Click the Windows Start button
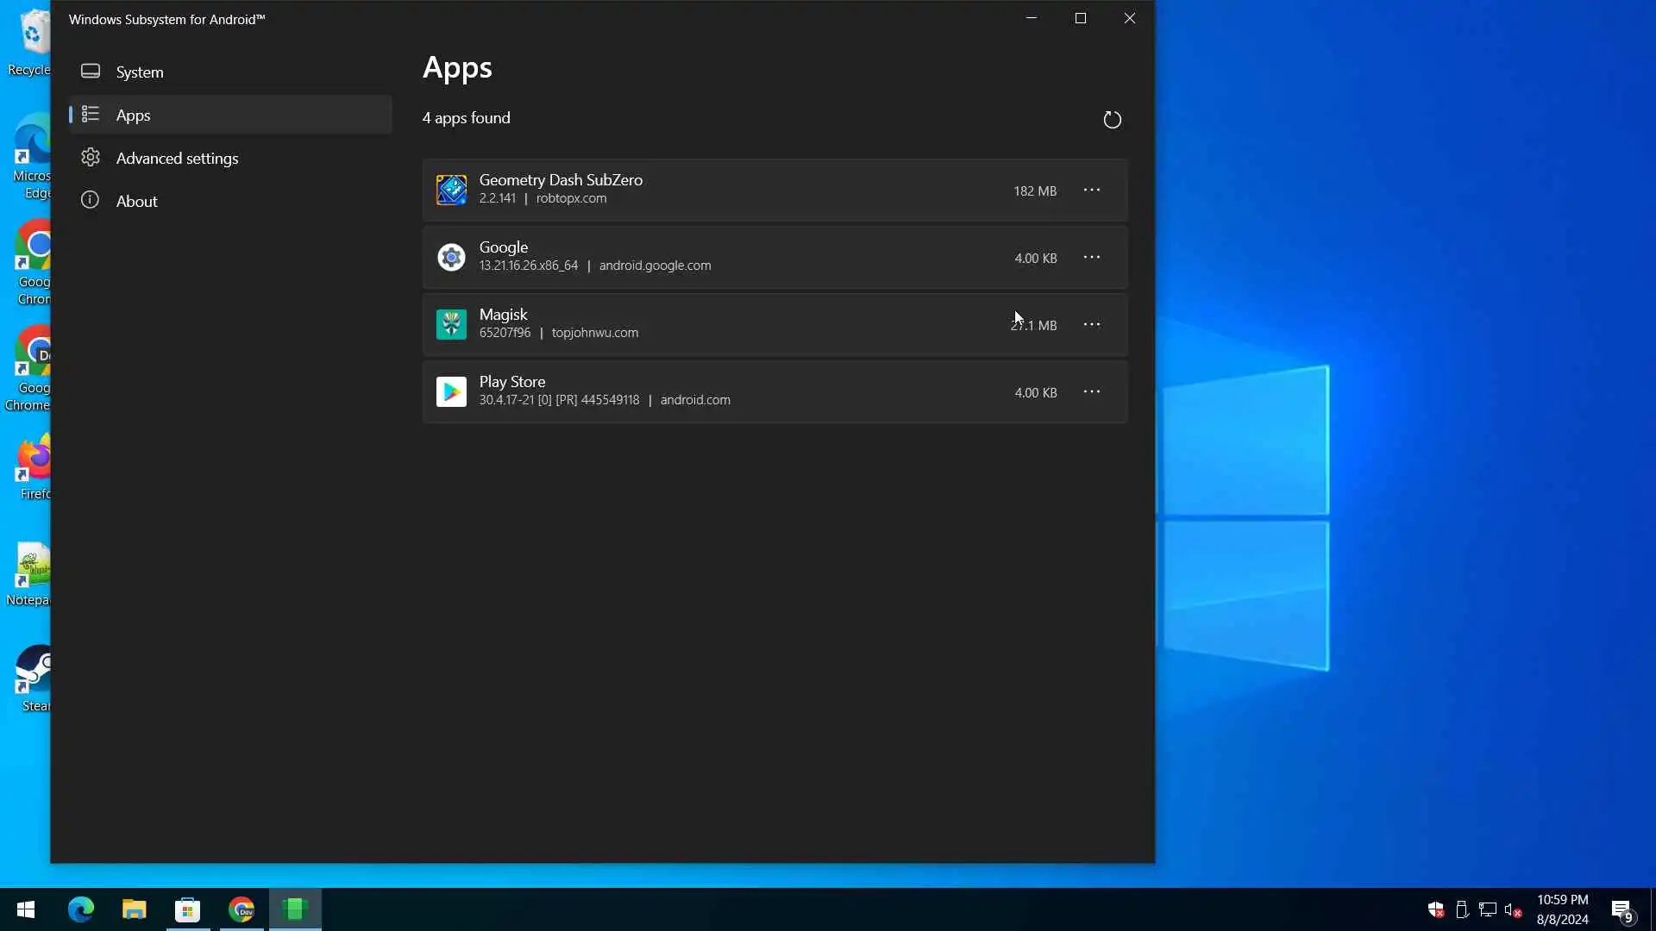 click(26, 909)
